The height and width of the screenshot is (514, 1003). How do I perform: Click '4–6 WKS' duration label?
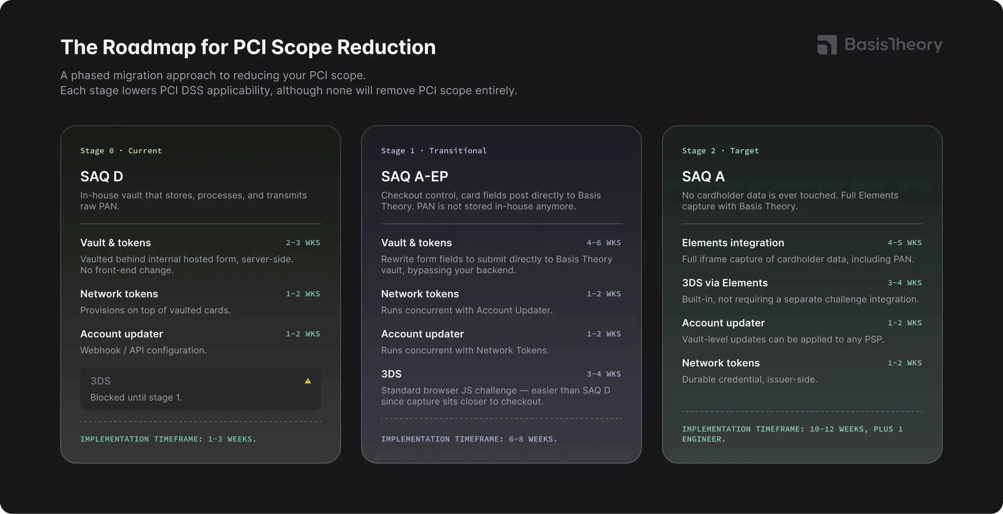coord(604,243)
